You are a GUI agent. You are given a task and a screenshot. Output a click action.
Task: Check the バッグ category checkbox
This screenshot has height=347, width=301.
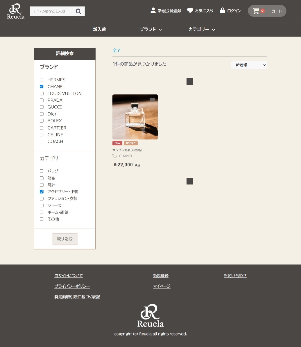pyautogui.click(x=42, y=171)
